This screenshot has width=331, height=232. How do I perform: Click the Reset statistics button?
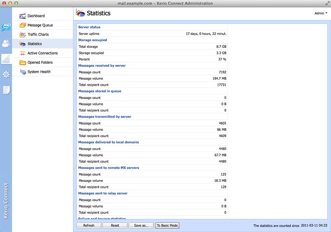pyautogui.click(x=115, y=225)
